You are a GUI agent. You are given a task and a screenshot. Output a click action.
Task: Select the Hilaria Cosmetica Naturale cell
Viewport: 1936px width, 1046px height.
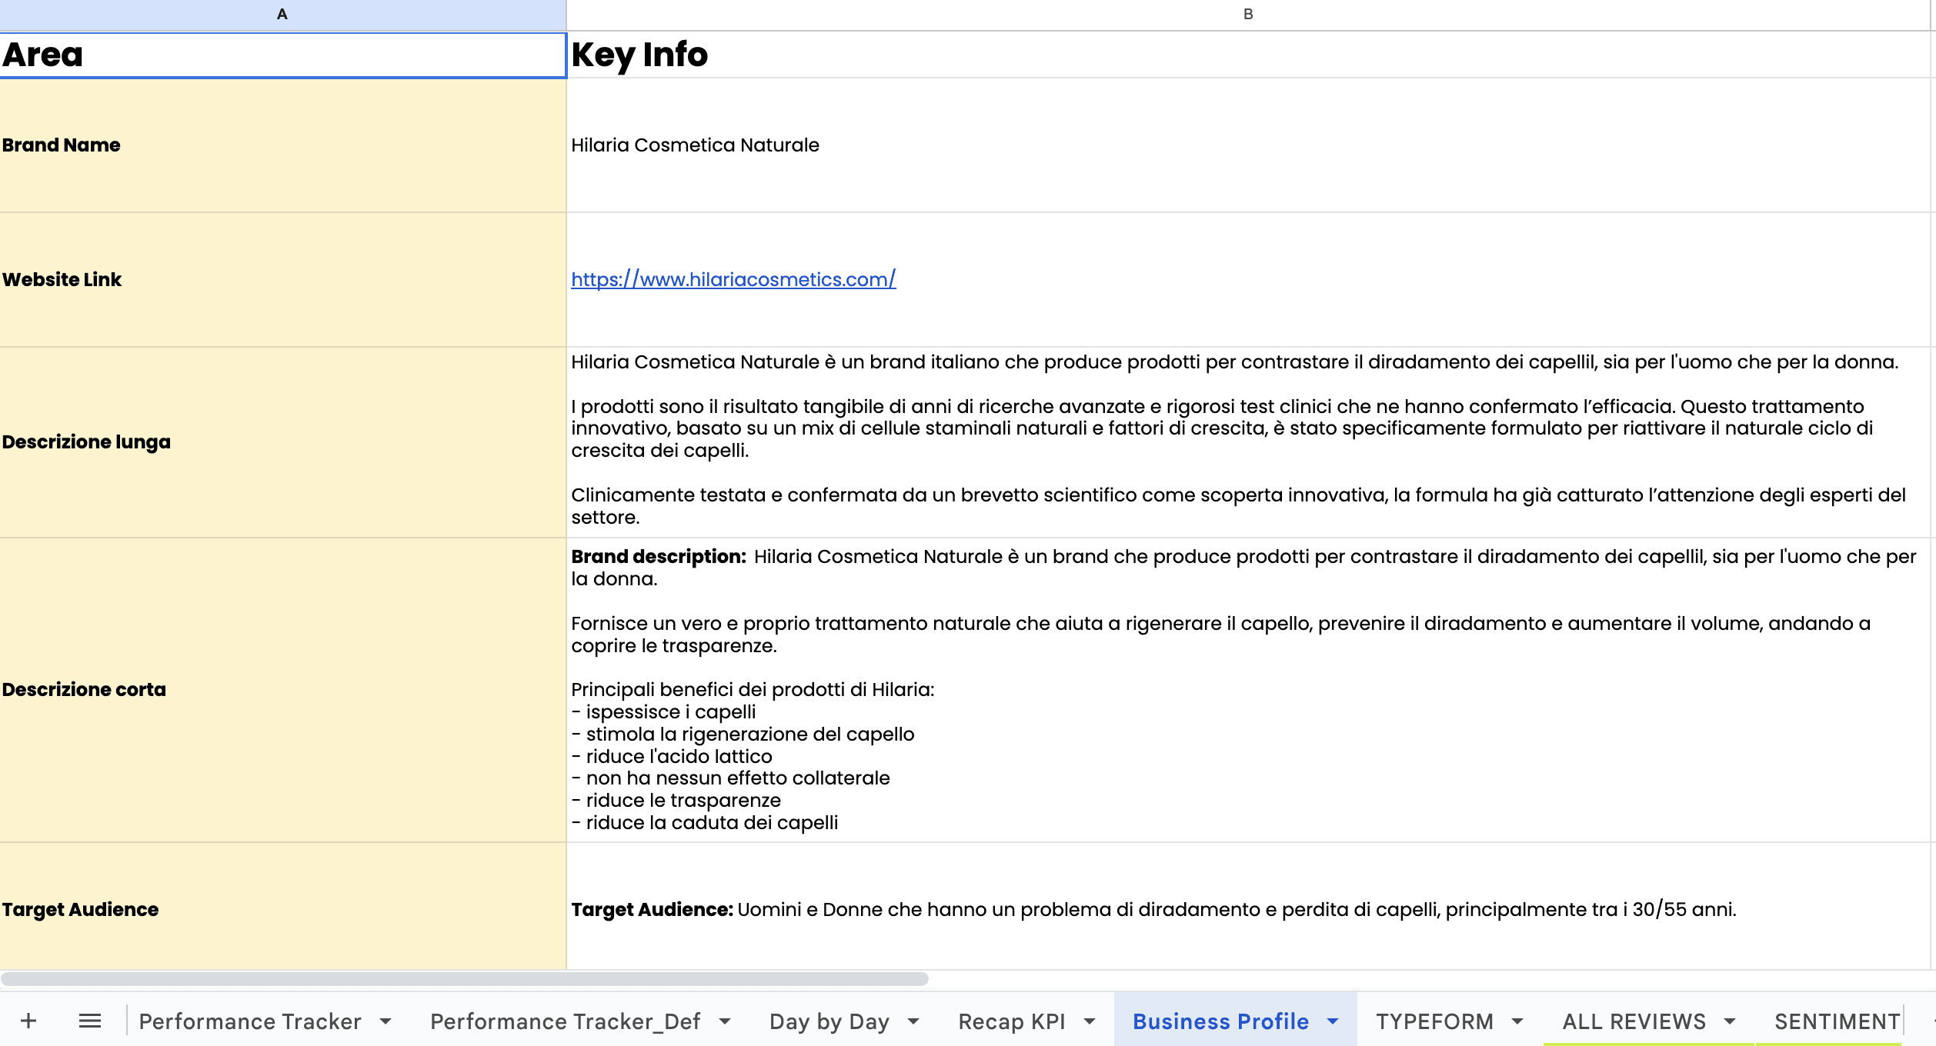pos(1248,145)
